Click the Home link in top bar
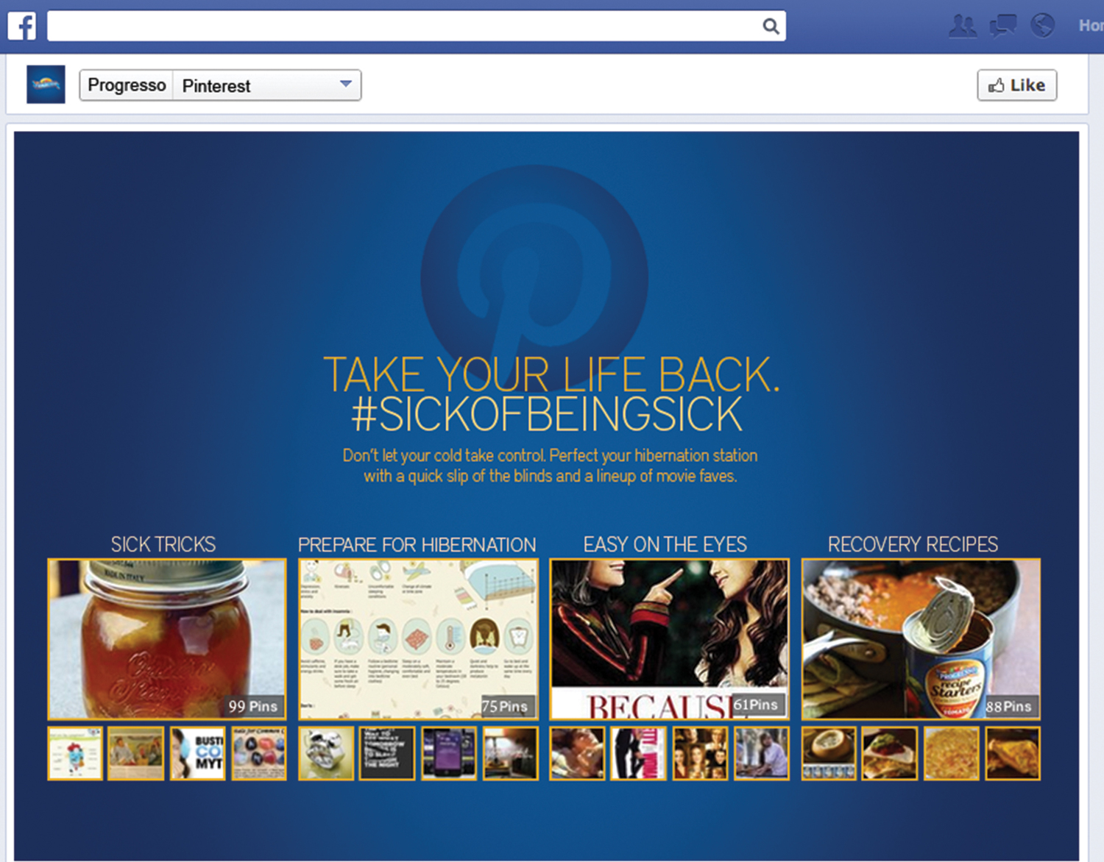Viewport: 1104px width, 862px height. pos(1091,26)
